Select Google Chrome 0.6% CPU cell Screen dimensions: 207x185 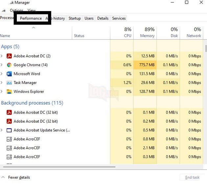tap(122, 65)
